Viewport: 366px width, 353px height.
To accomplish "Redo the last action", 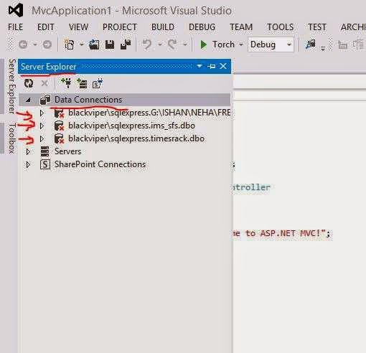I will 172,44.
